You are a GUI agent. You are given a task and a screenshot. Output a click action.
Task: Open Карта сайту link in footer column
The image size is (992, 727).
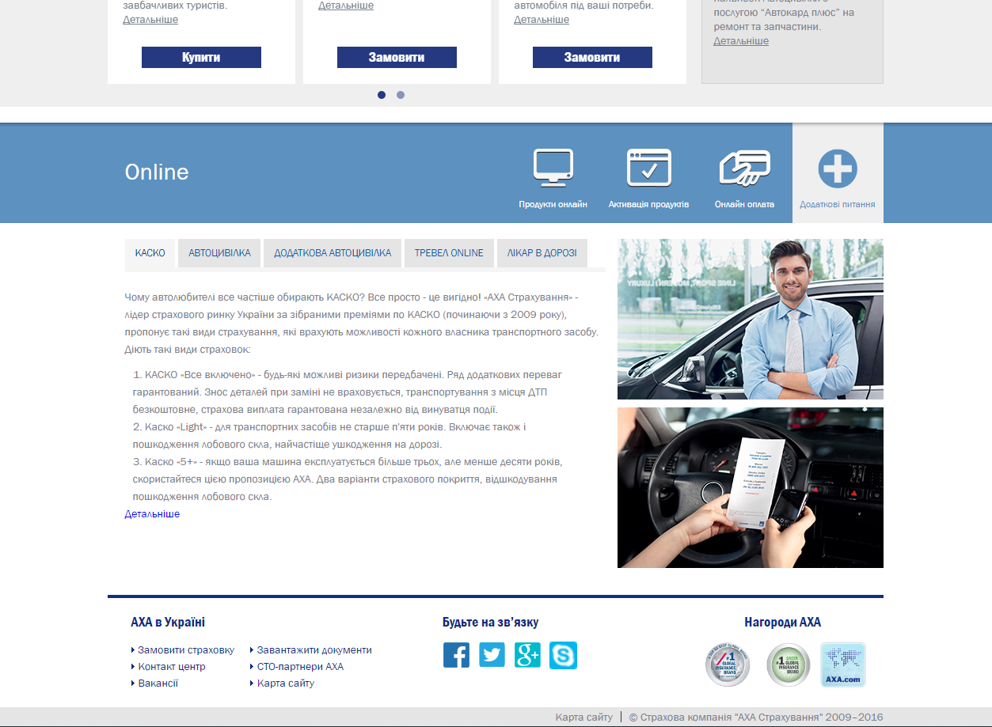tap(286, 683)
